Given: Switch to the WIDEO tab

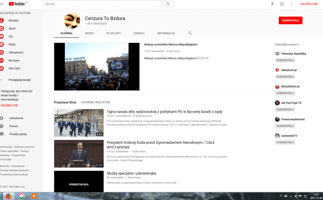Looking at the screenshot, I should (x=90, y=33).
